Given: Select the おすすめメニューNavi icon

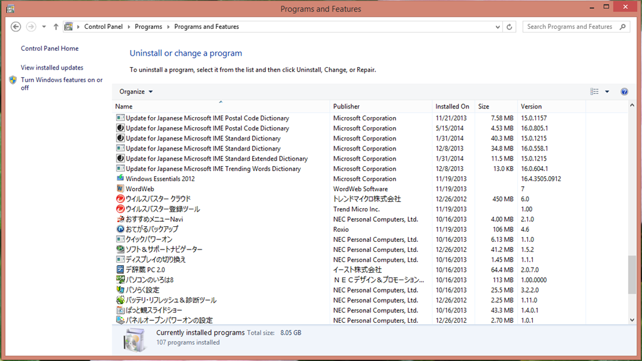Looking at the screenshot, I should pyautogui.click(x=120, y=219).
